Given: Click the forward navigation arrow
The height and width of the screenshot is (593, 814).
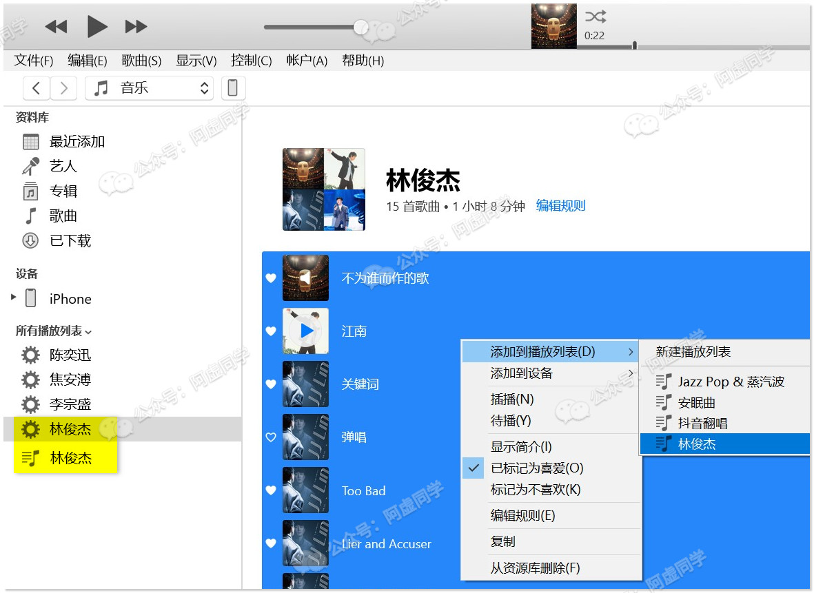Looking at the screenshot, I should coord(64,88).
